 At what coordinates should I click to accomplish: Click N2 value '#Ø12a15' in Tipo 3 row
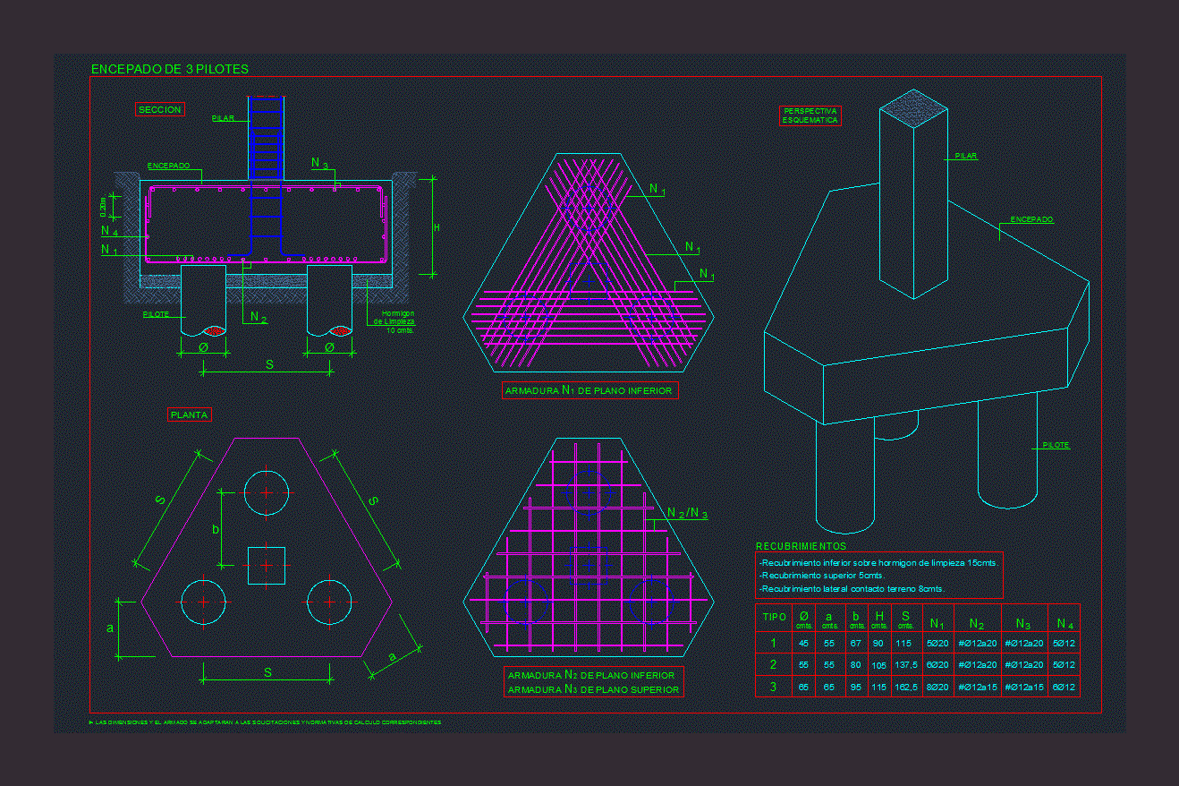(x=978, y=688)
